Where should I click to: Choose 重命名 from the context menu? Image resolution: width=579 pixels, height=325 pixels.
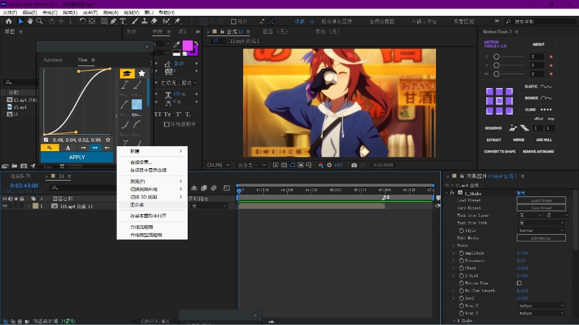137,205
